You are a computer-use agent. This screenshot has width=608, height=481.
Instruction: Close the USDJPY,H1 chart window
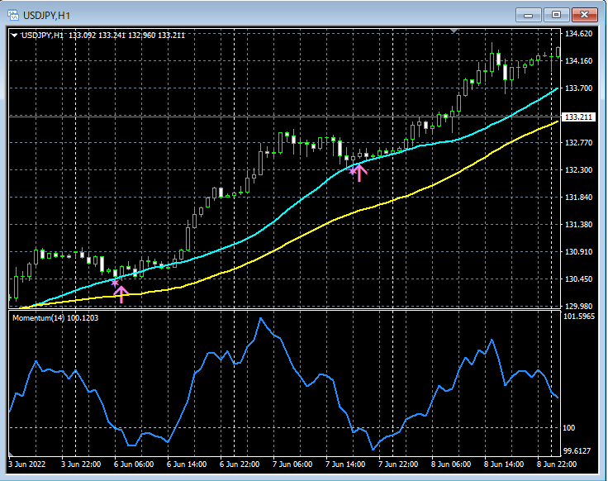(584, 15)
